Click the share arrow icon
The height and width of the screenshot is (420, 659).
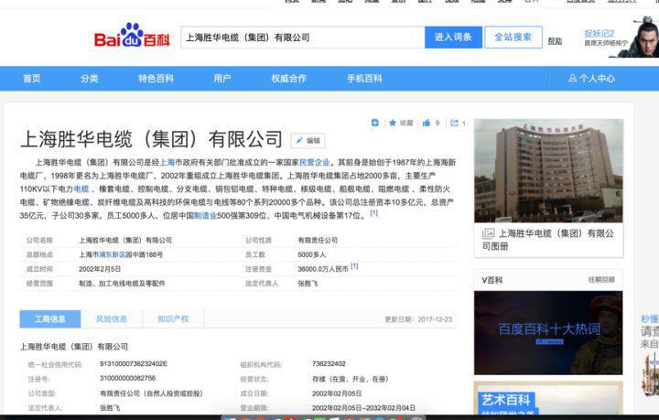(454, 123)
